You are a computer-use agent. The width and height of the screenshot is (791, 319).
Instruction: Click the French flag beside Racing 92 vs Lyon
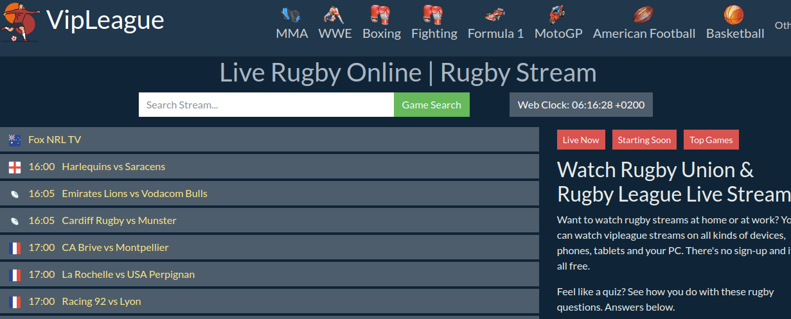(x=15, y=302)
